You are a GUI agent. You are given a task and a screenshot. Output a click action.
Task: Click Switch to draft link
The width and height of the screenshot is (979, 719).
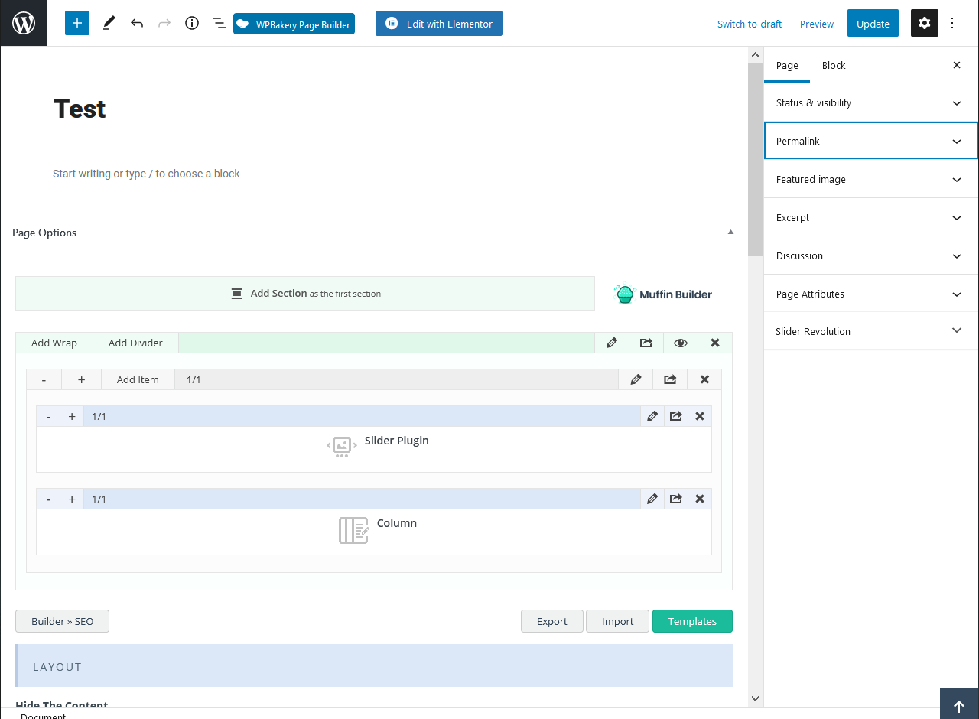click(750, 24)
